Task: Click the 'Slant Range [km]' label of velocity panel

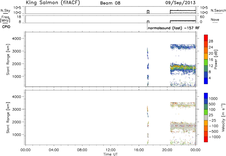Action: click(8, 118)
